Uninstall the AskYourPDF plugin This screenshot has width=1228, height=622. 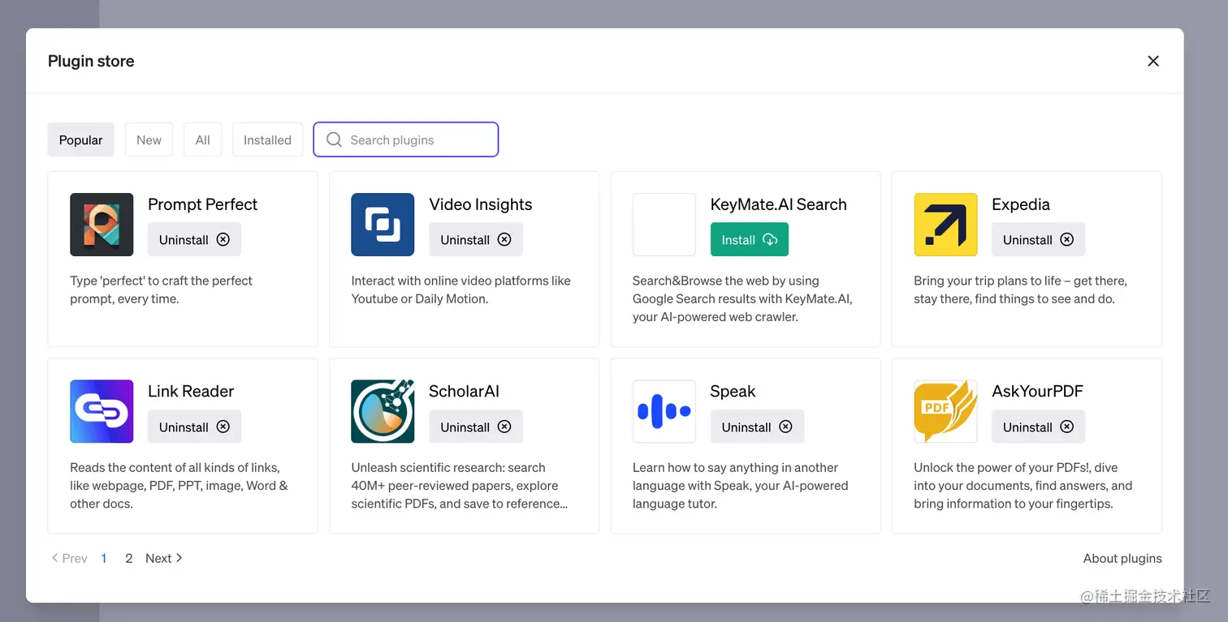pos(1038,427)
